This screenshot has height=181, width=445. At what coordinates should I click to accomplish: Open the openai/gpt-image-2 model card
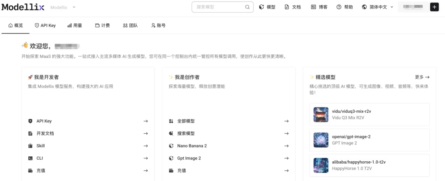[370, 140]
